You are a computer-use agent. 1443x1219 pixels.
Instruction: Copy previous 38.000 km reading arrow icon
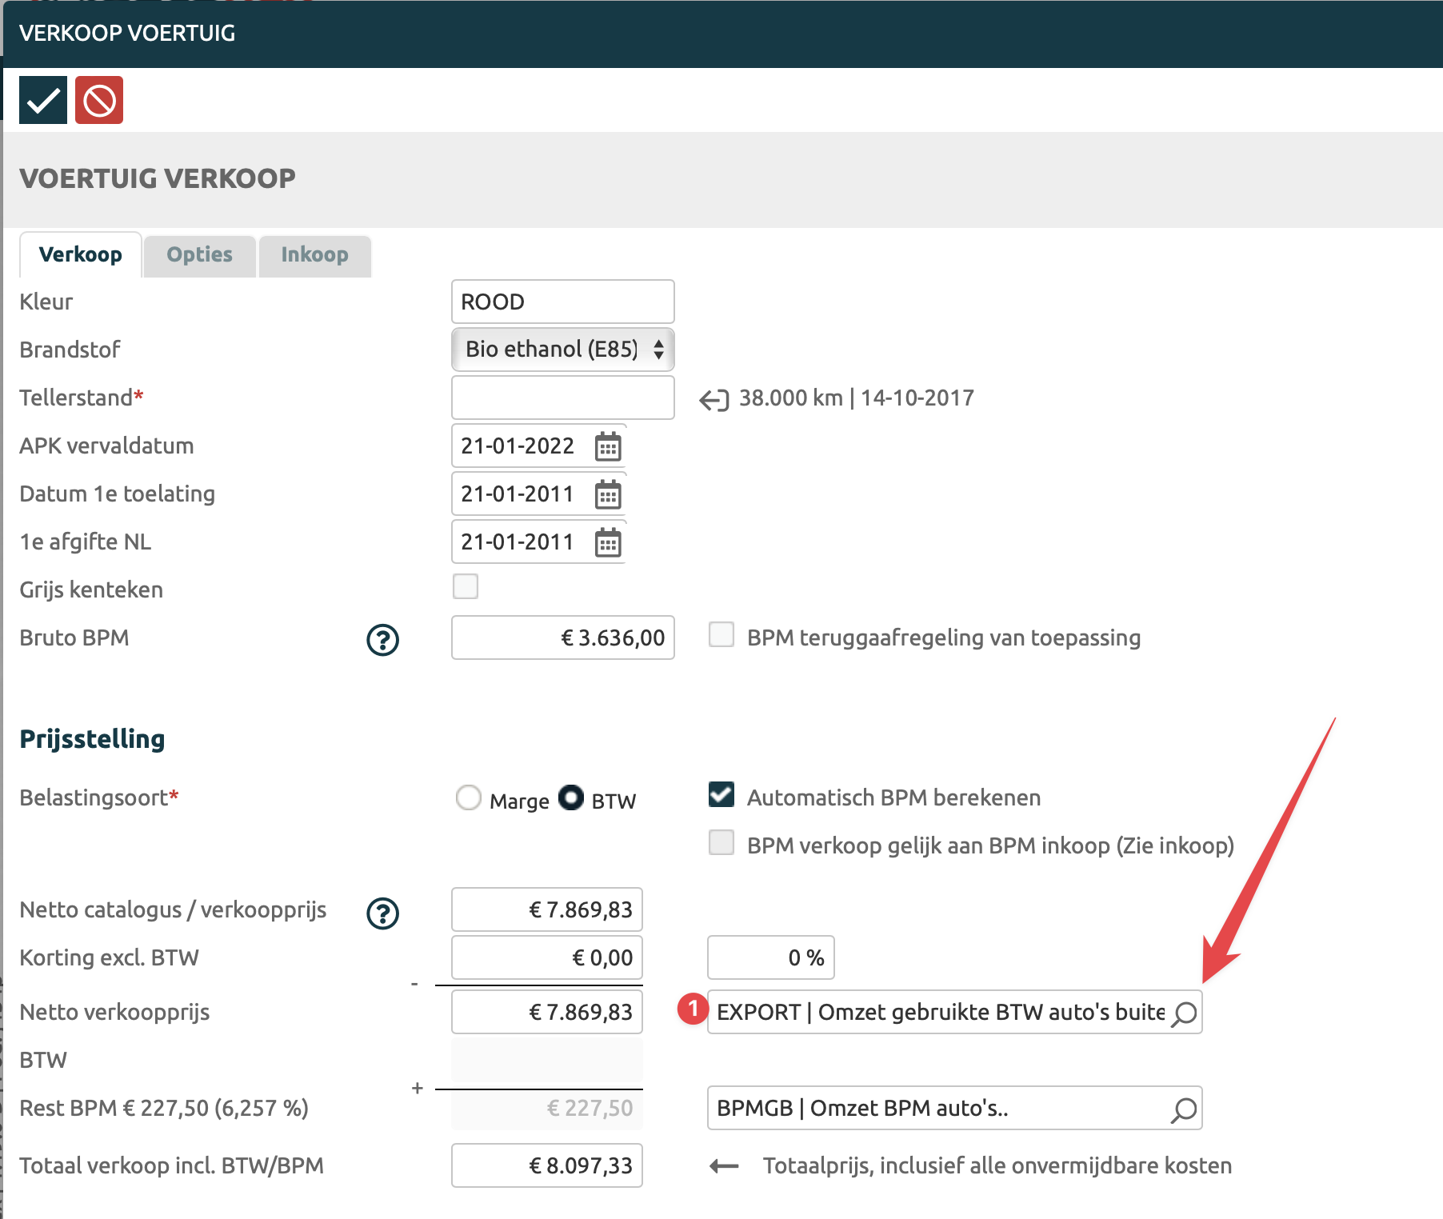714,399
